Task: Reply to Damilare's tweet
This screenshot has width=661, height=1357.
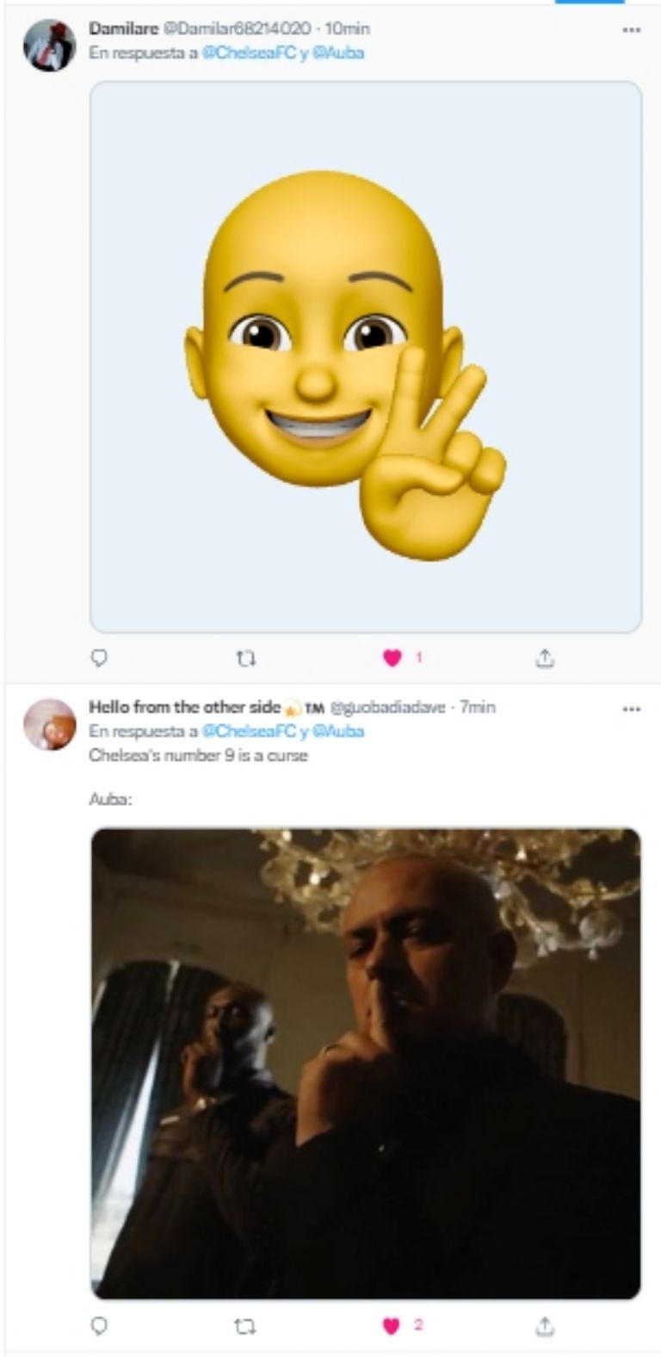Action: click(100, 659)
